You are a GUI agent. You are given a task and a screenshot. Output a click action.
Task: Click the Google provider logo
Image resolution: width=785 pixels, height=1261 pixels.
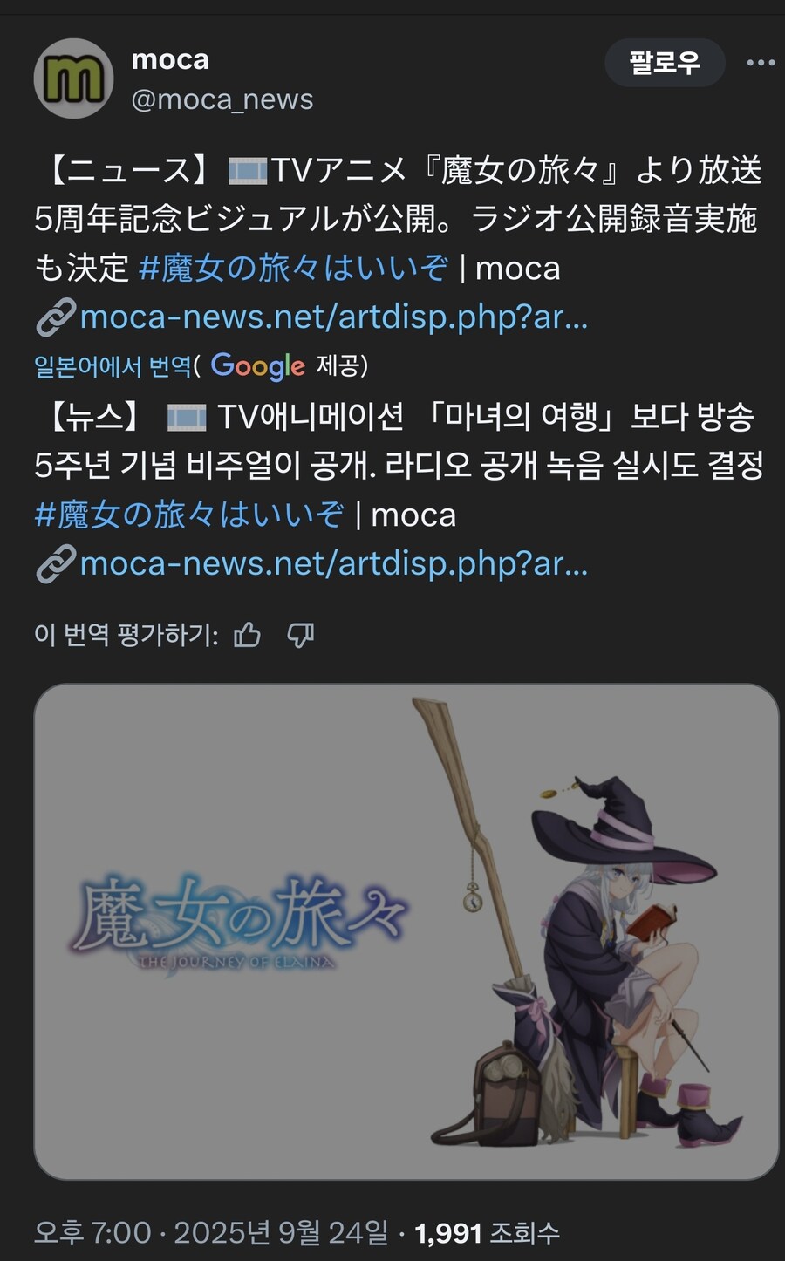[258, 365]
